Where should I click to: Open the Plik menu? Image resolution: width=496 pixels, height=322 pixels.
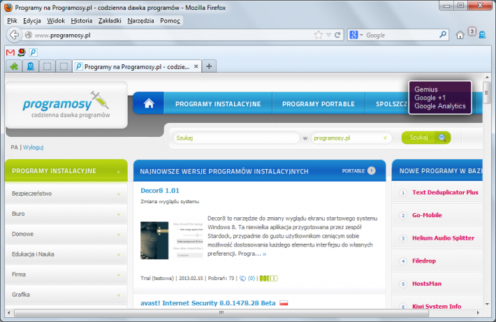[x=12, y=20]
